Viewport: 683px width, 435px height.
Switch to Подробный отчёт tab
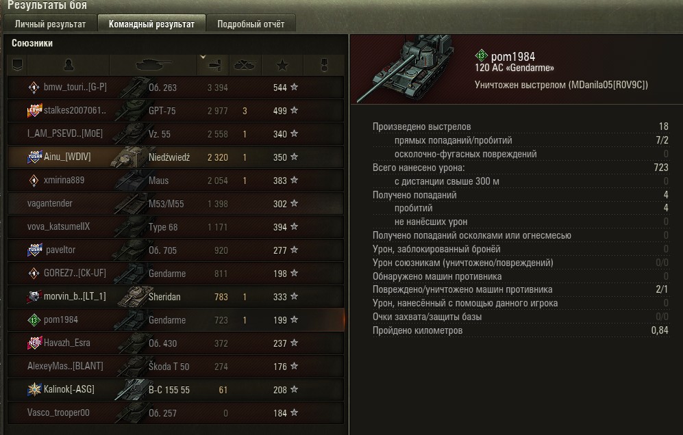pos(251,24)
